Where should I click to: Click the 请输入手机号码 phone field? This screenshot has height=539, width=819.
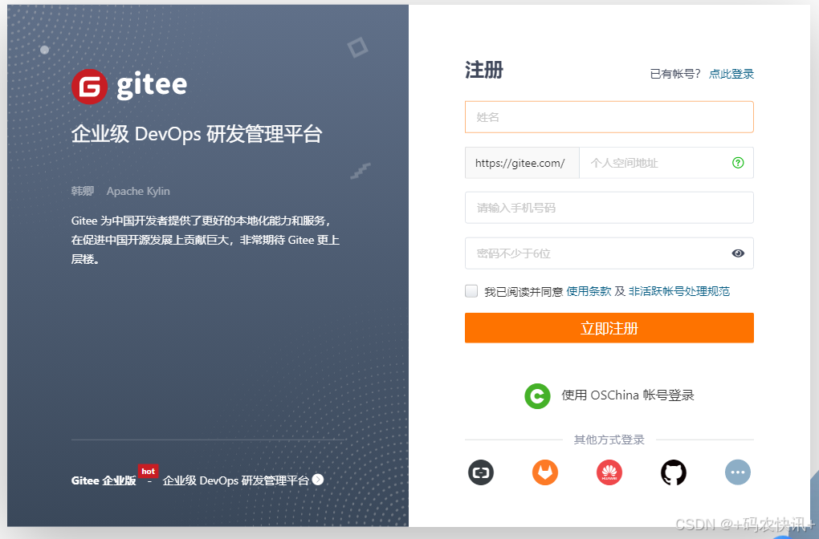[x=609, y=208]
